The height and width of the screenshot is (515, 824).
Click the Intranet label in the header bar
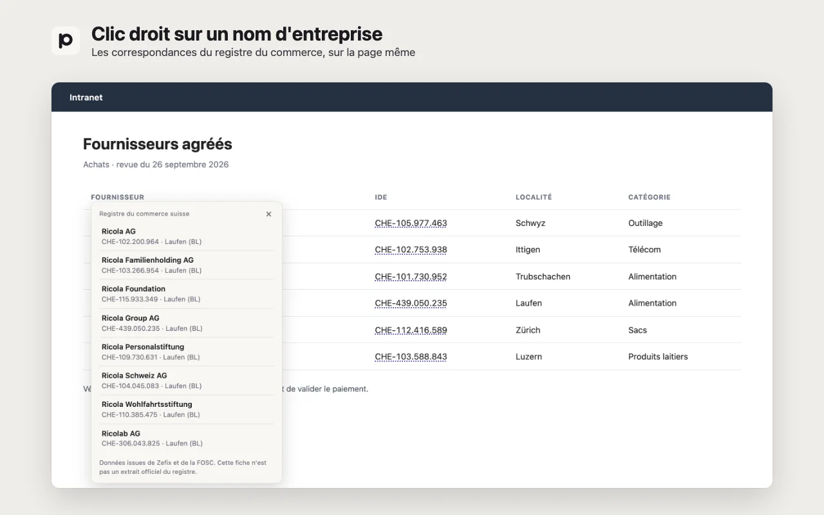click(x=86, y=98)
